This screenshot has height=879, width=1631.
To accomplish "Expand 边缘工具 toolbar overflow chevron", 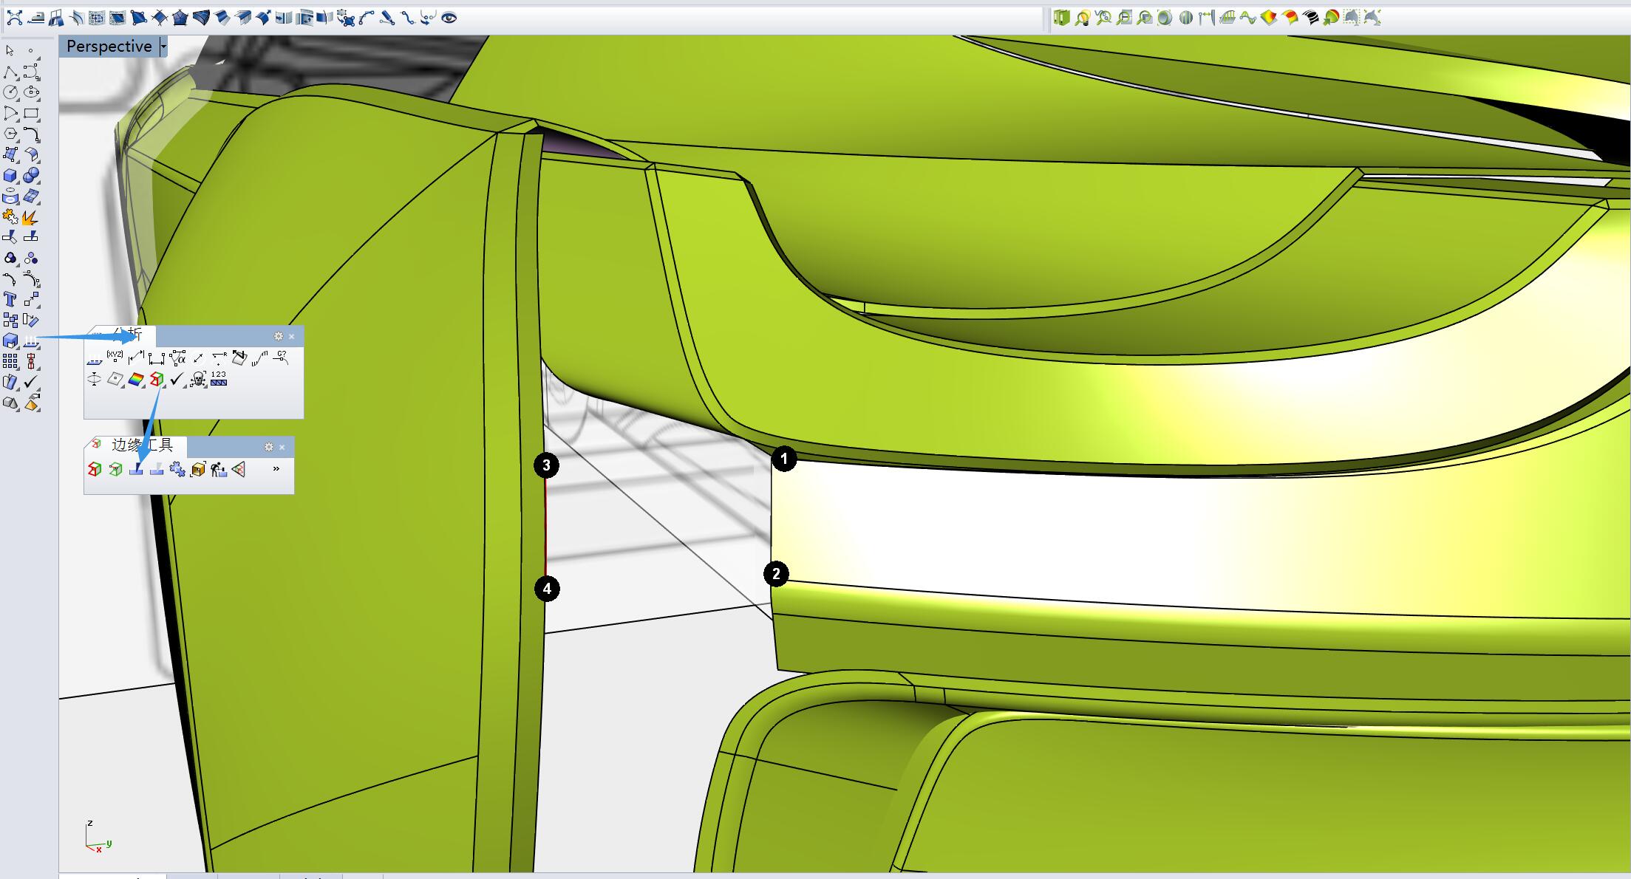I will [276, 469].
